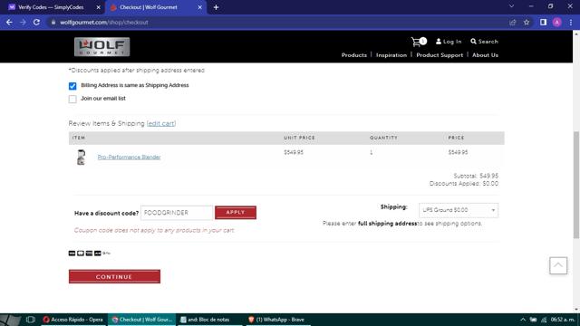Click the scroll-to-top arrow button
The width and height of the screenshot is (580, 326).
[x=558, y=265]
